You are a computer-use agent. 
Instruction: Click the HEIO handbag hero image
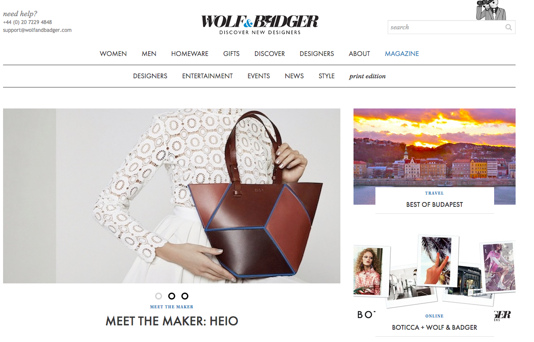pos(172,196)
